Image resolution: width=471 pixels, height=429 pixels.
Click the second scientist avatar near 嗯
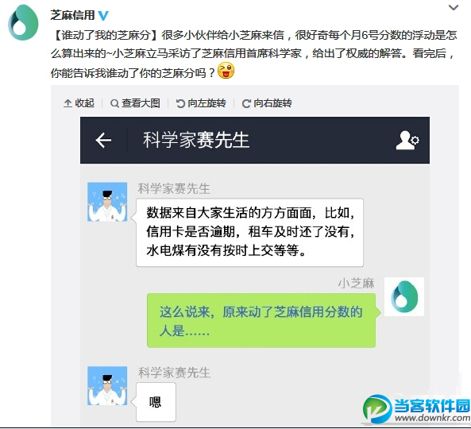(x=107, y=386)
